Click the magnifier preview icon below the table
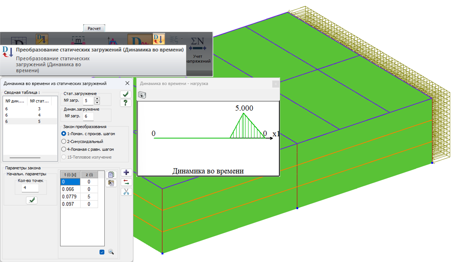This screenshot has height=262, width=462. (111, 252)
